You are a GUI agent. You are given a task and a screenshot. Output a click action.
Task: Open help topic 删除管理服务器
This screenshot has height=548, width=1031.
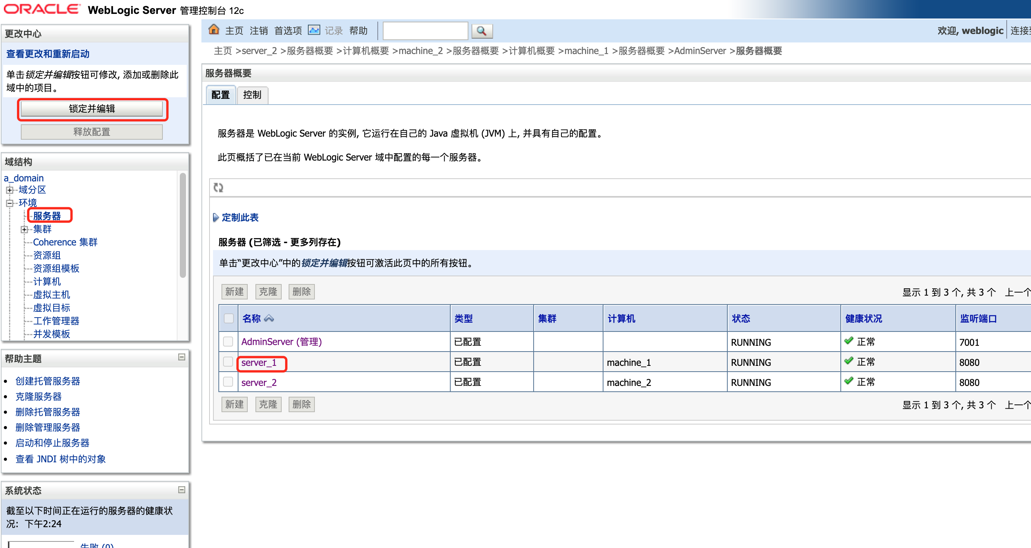pos(47,428)
